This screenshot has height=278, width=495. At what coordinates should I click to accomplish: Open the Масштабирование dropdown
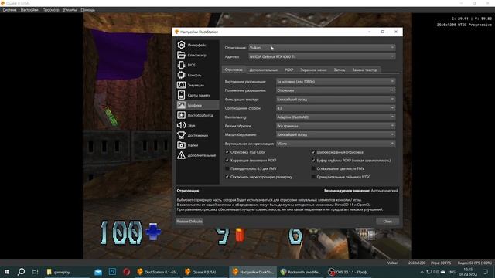pos(336,134)
